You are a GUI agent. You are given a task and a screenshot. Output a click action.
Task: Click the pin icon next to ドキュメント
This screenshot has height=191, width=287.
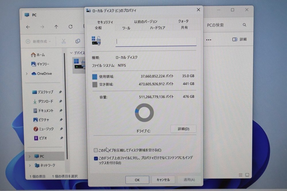click(x=61, y=110)
